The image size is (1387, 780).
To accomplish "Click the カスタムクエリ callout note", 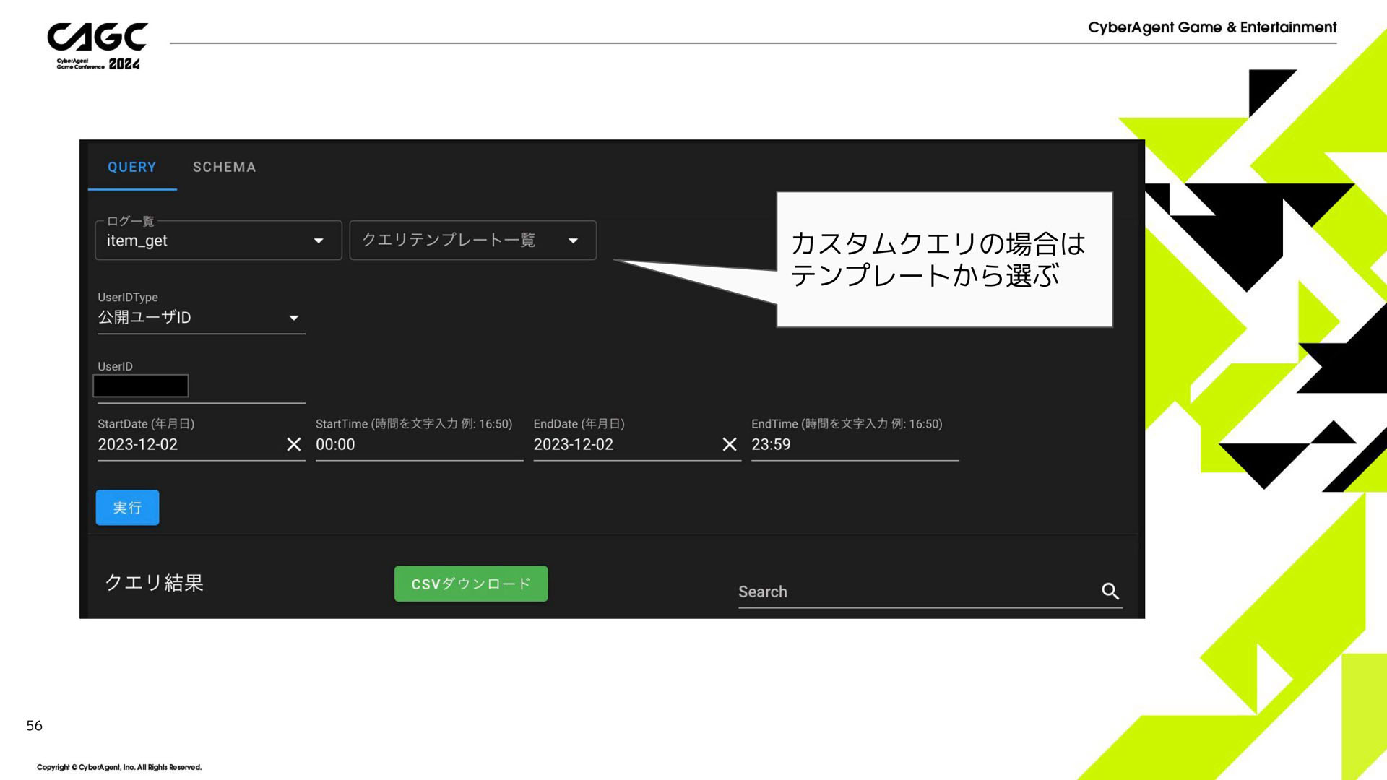I will pyautogui.click(x=943, y=259).
